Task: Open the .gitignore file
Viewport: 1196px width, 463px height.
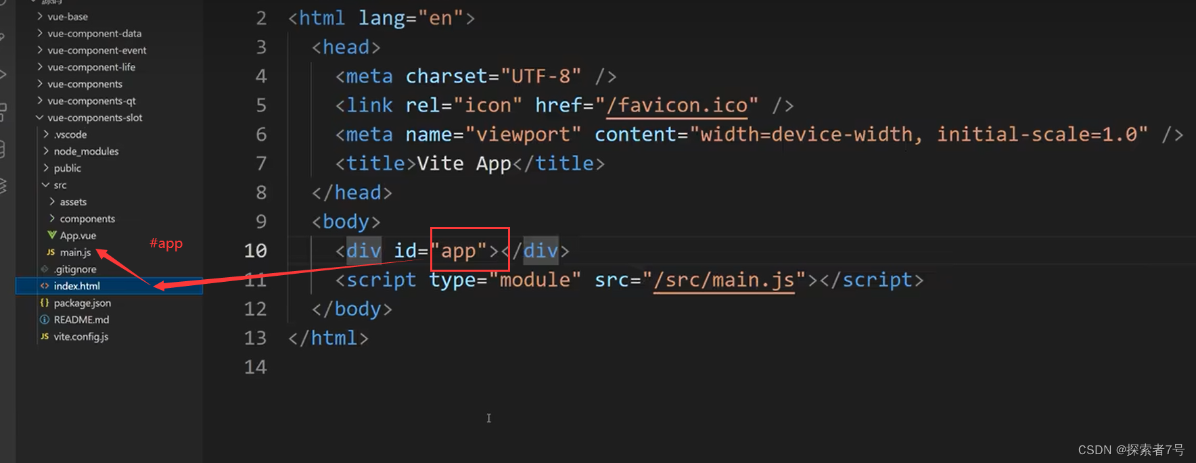Action: [75, 270]
